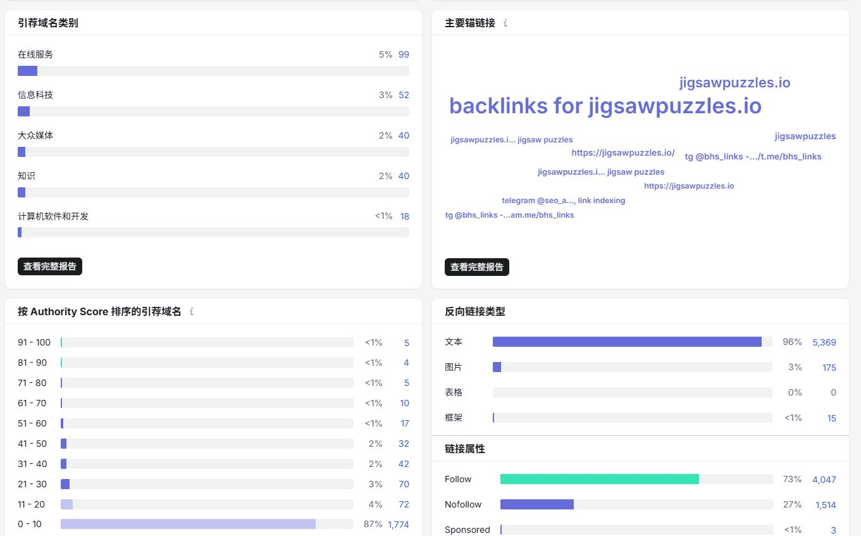Select the 'backlinks for jigsawpuzzles.io' anchor
The image size is (861, 536).
605,106
